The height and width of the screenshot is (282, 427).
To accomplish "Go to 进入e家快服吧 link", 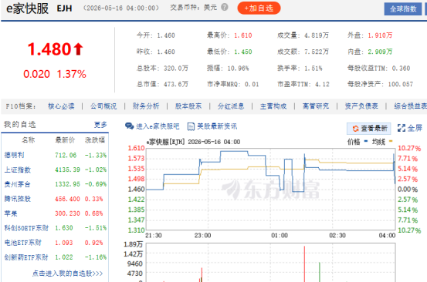I will pyautogui.click(x=158, y=126).
